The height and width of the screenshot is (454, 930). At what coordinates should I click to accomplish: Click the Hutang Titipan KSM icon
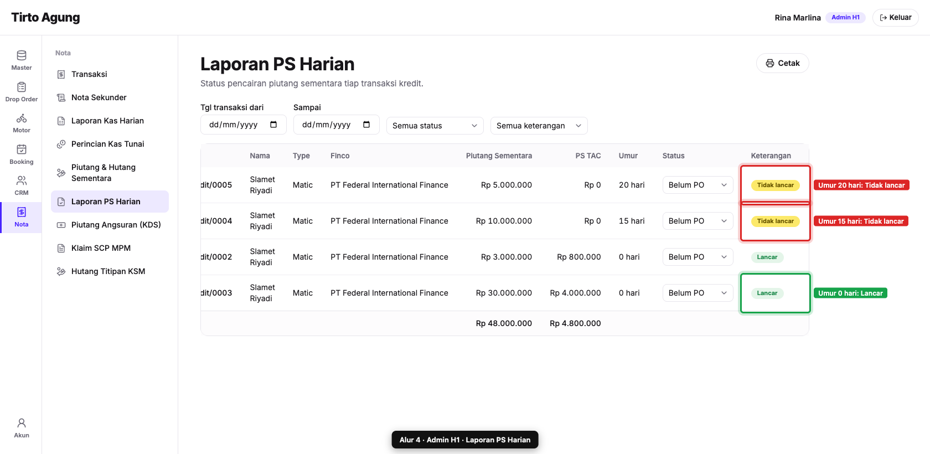click(61, 271)
